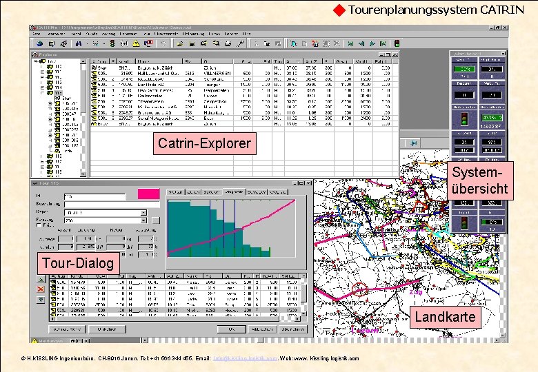
Task: Click the toolbar icon right of the globe
Action: coord(52,43)
